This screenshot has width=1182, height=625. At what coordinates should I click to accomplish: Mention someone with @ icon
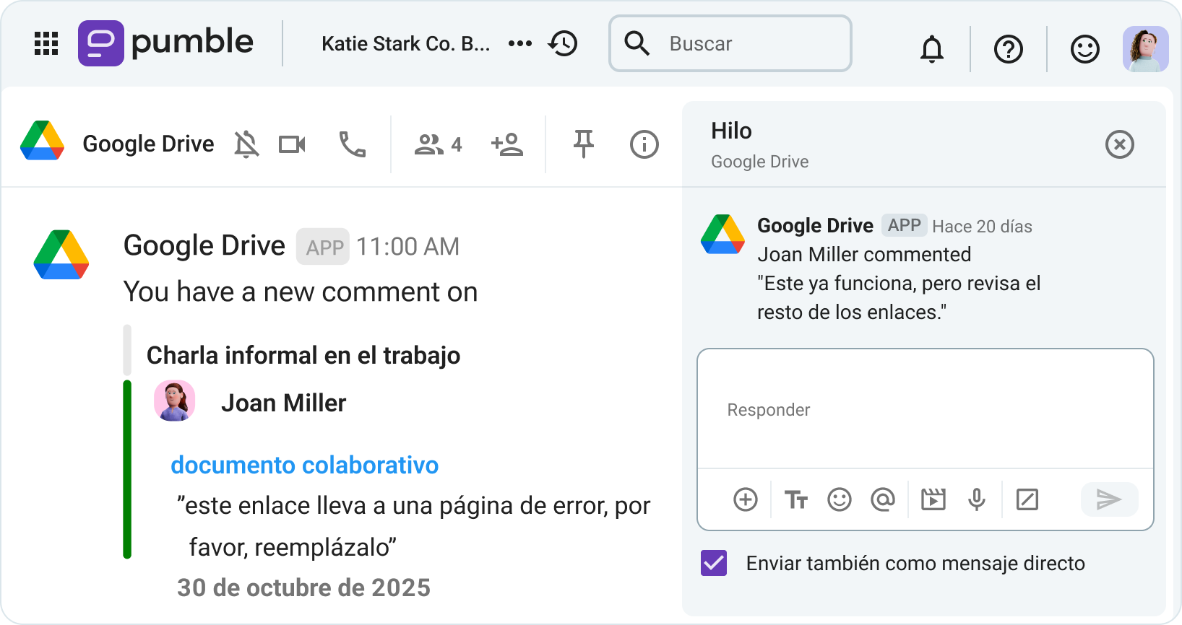pos(883,499)
